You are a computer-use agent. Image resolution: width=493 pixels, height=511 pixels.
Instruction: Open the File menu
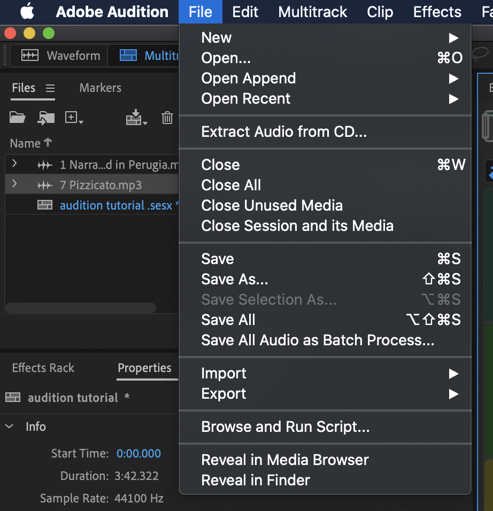(200, 12)
